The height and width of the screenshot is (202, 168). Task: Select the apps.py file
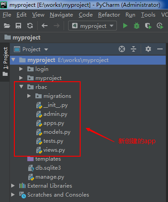[x=50, y=123]
